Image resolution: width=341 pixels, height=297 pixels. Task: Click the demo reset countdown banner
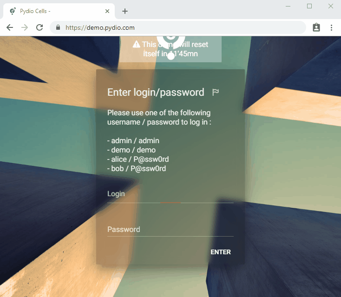[x=170, y=49]
